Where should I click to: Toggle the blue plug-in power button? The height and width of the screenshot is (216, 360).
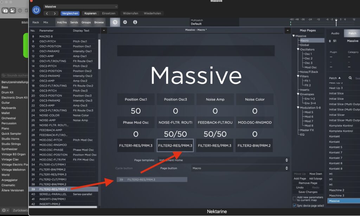point(36,10)
